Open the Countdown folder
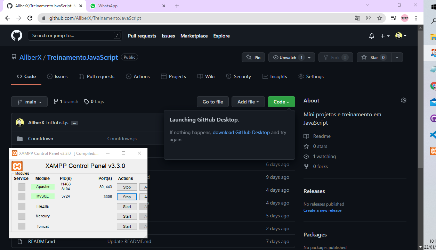Screen dimensions: 436x250 pyautogui.click(x=41, y=139)
